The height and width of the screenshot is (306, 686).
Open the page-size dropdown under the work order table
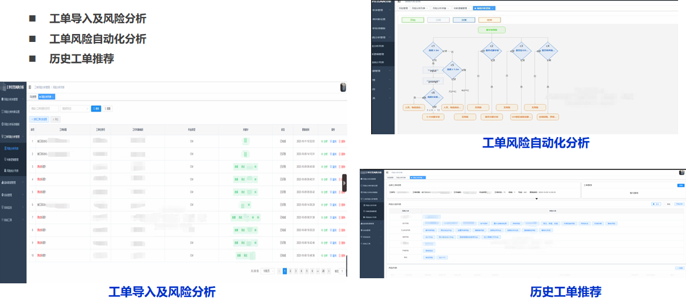click(x=269, y=271)
